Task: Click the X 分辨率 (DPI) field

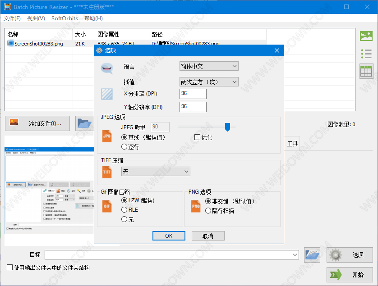Action: (x=193, y=94)
